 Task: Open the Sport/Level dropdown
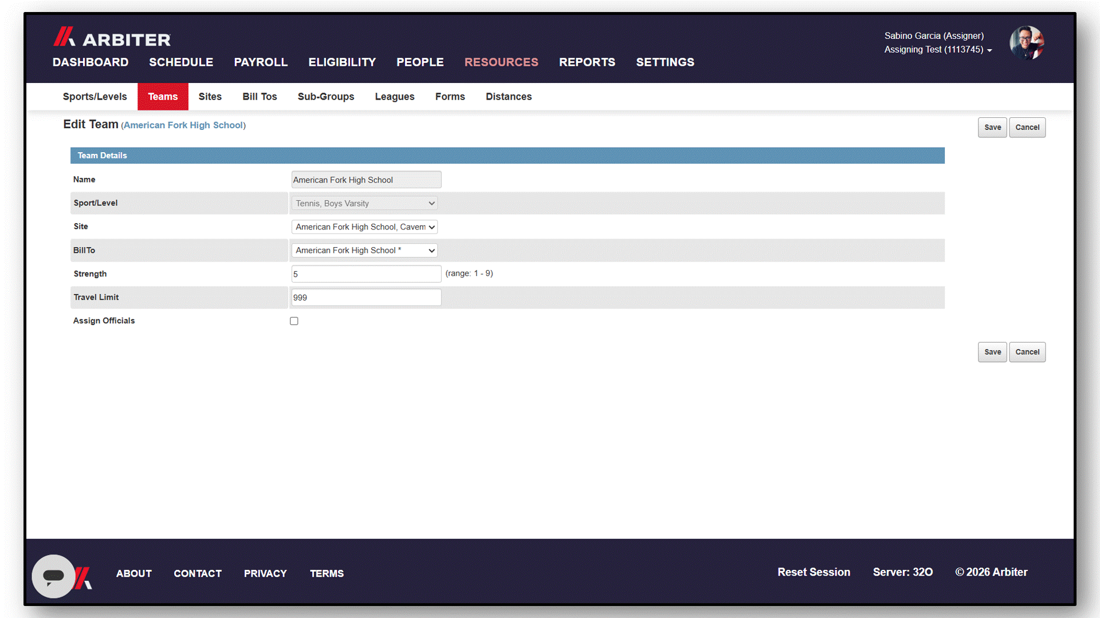click(364, 203)
